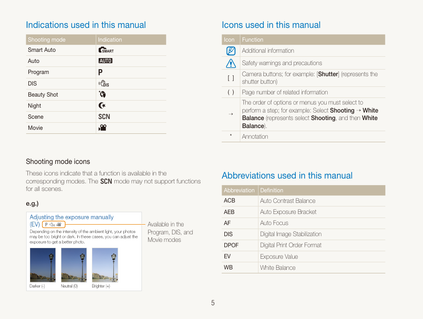
Task: Click the 'Brighter (+)' caption
Action: (x=101, y=286)
